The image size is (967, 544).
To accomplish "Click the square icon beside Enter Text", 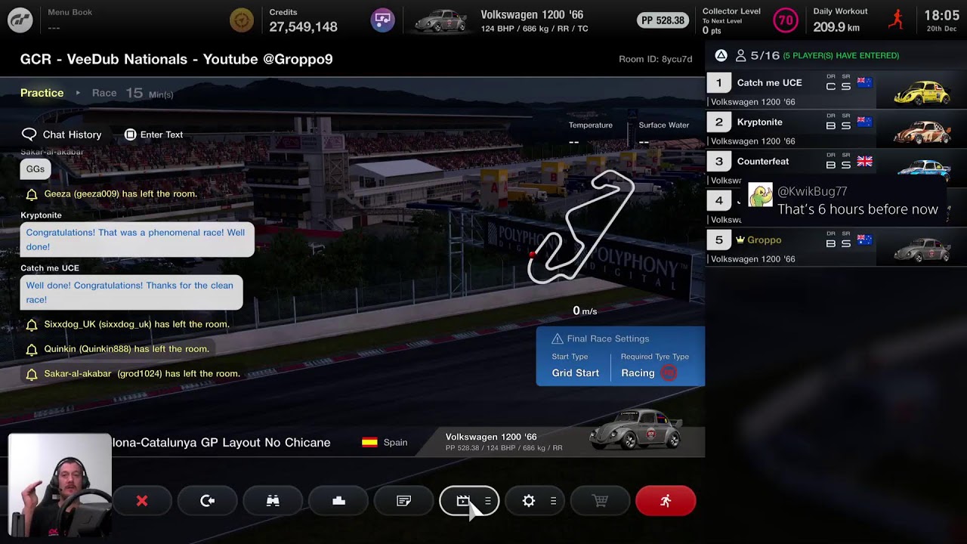I will [130, 134].
